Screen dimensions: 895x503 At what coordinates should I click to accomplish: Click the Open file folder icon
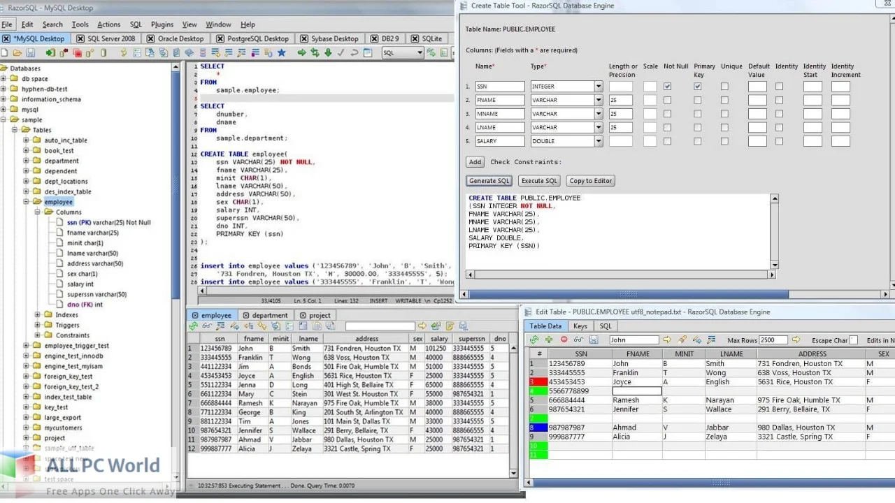click(17, 52)
